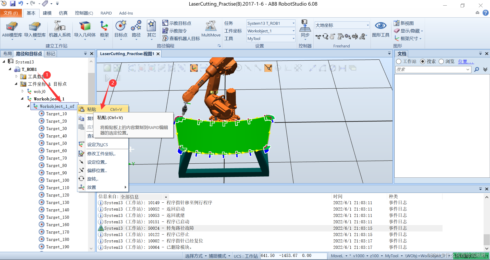Switch to the RAPID ribbon tab
Screen dimensions: 490x260
106,13
